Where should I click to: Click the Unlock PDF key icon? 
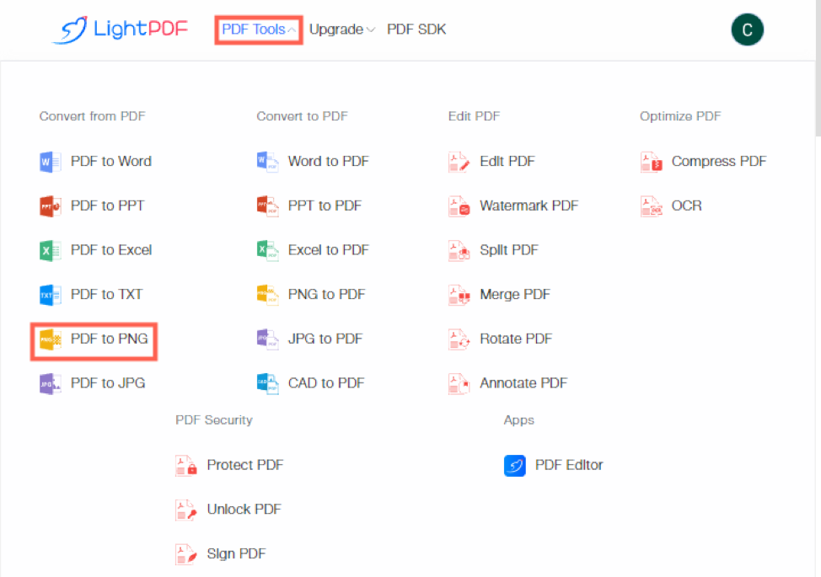pyautogui.click(x=186, y=510)
